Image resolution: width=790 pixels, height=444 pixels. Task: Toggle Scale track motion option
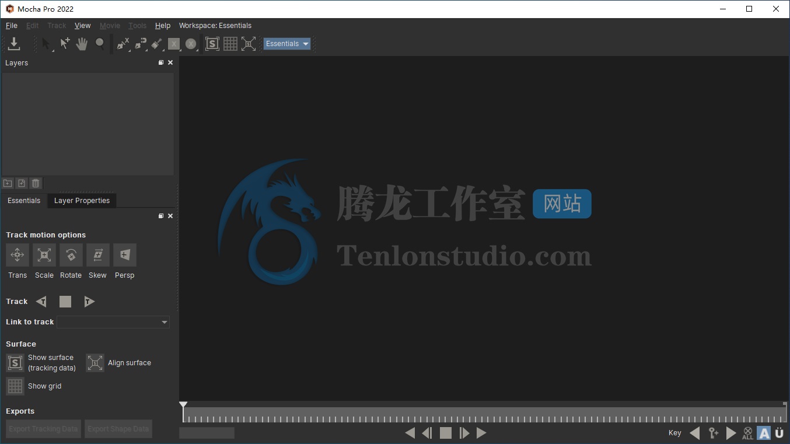tap(44, 255)
